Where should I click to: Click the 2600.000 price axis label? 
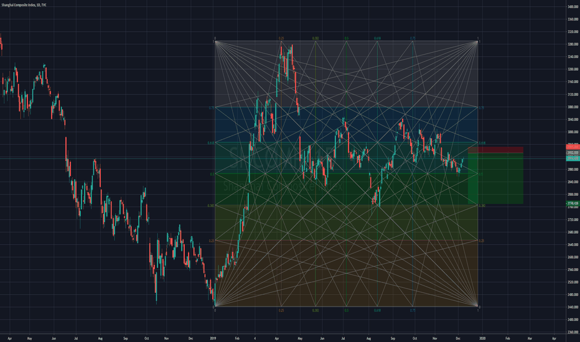coord(573,257)
